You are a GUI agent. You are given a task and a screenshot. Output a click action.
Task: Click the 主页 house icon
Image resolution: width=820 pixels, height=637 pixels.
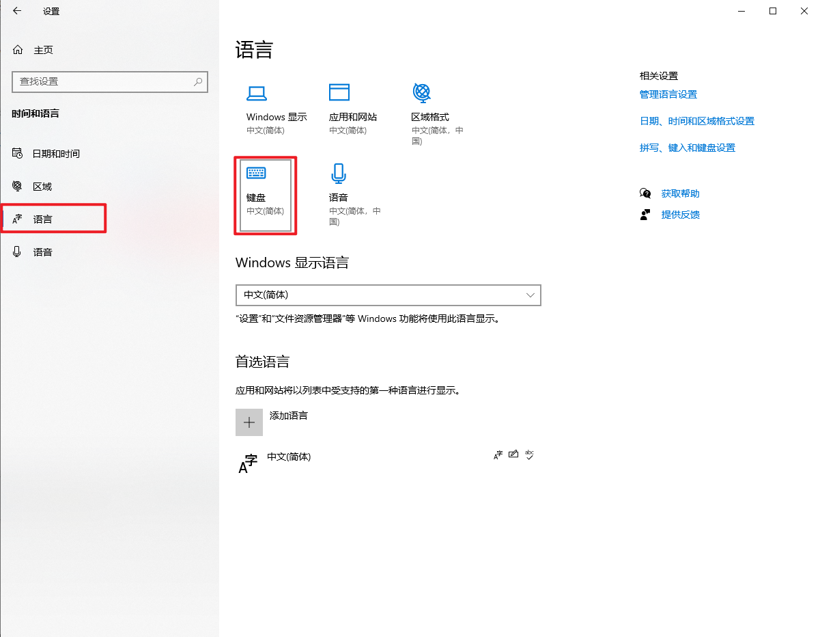pyautogui.click(x=18, y=50)
